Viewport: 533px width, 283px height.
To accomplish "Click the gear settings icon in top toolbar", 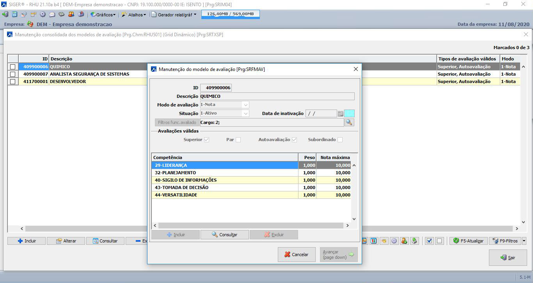I will point(43,14).
